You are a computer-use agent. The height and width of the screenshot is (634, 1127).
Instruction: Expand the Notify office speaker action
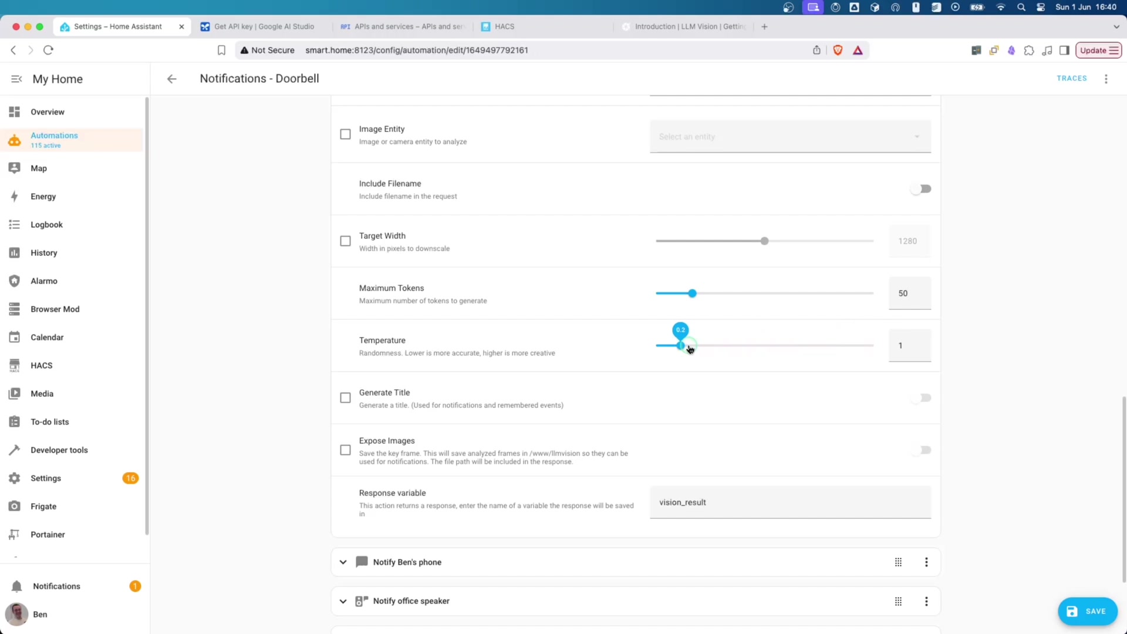(343, 601)
